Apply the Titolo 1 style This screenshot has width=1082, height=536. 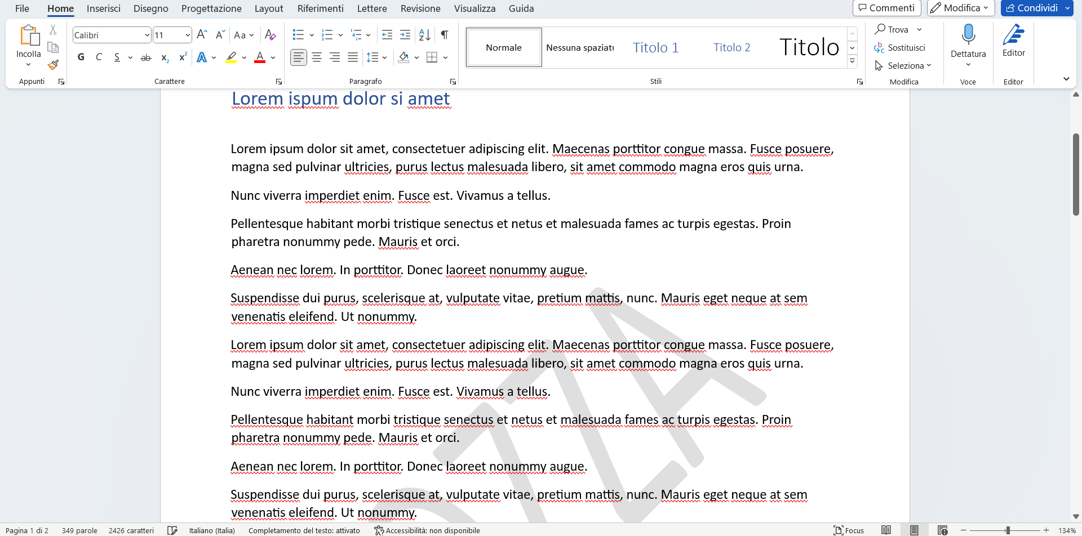coord(655,47)
